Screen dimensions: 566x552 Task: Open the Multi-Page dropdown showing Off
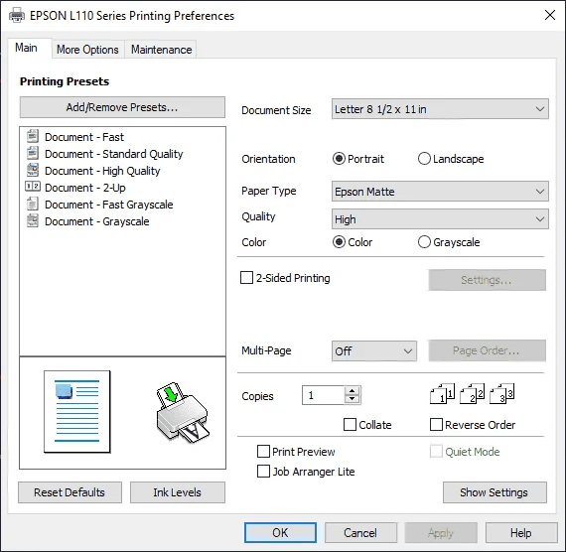(x=374, y=350)
